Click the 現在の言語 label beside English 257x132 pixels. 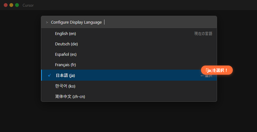[203, 33]
